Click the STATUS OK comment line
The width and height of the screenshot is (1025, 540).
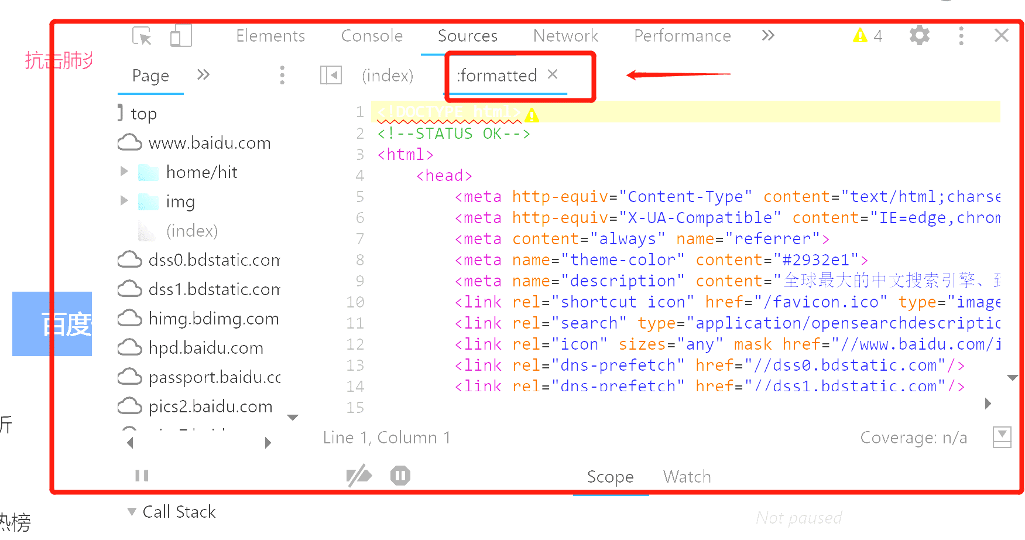point(454,134)
